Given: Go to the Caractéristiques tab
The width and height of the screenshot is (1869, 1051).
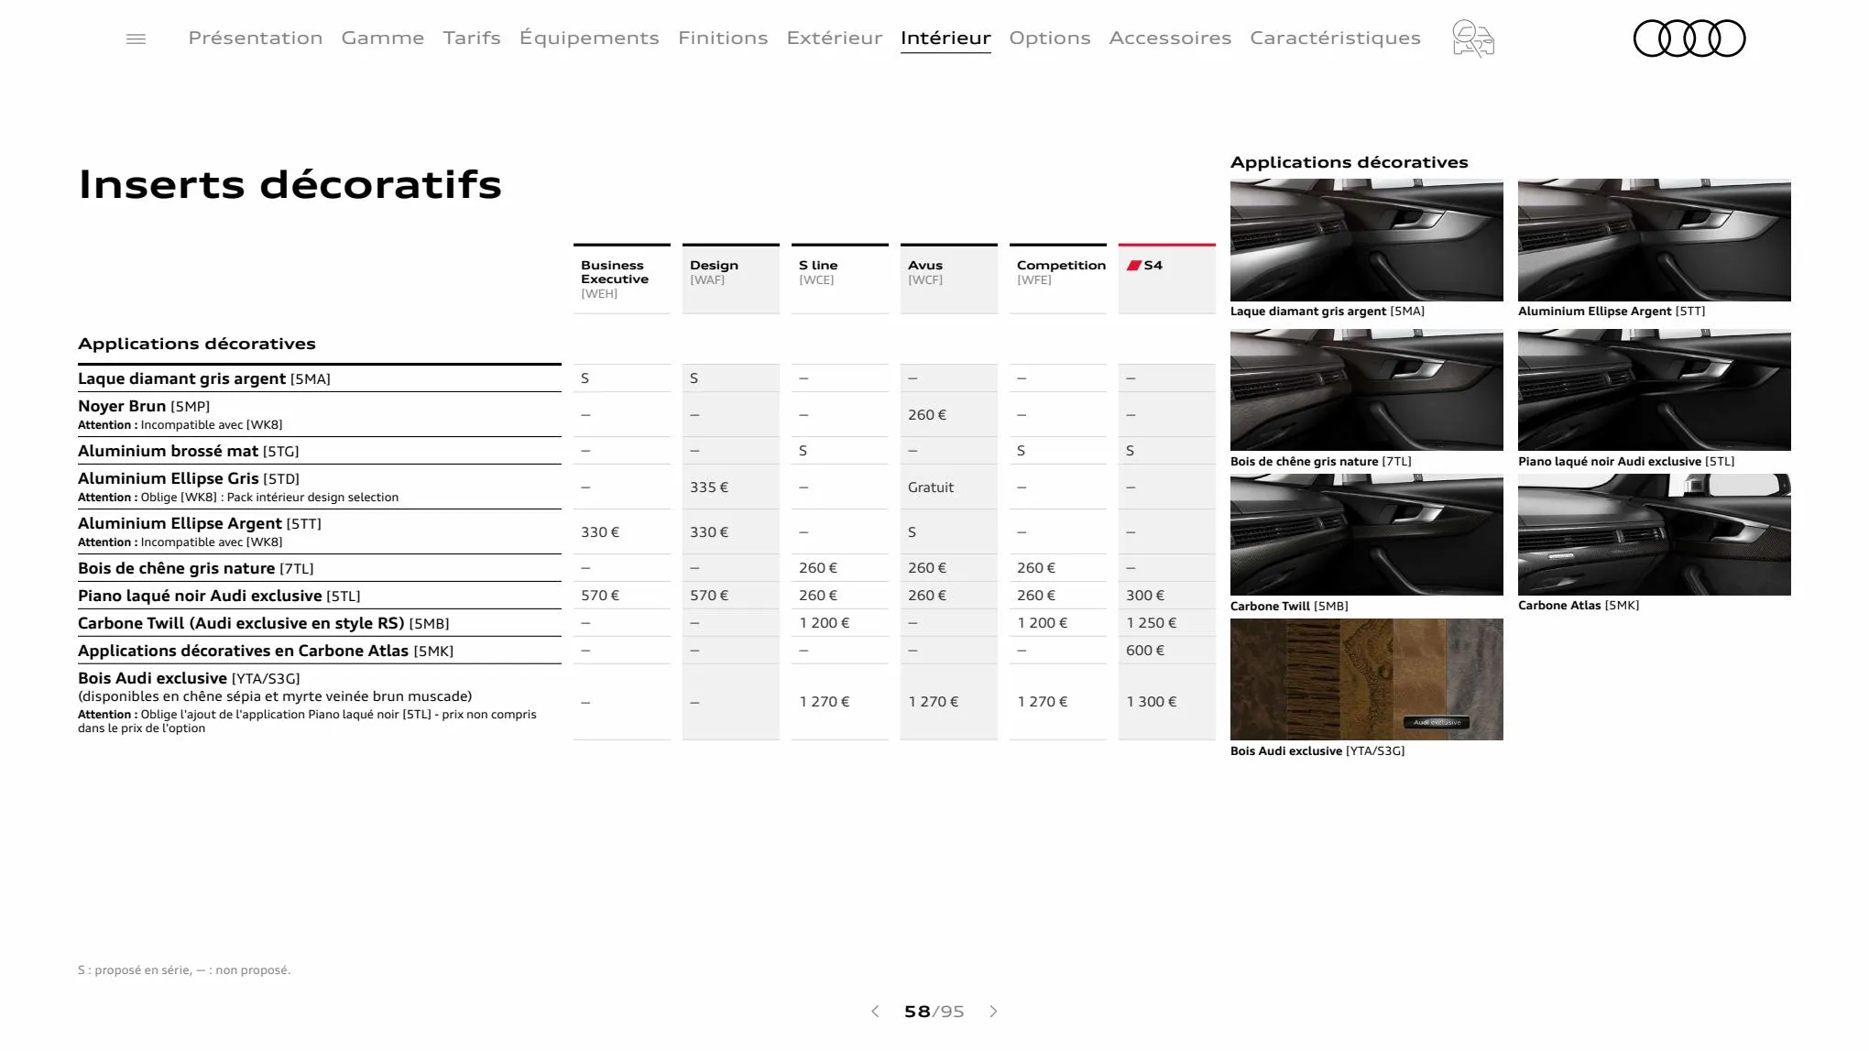Looking at the screenshot, I should pos(1335,38).
